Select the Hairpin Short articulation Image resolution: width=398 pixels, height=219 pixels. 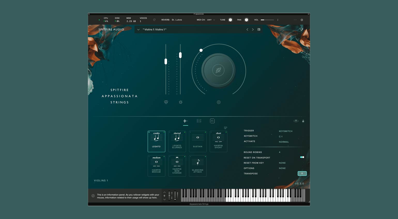click(x=218, y=141)
